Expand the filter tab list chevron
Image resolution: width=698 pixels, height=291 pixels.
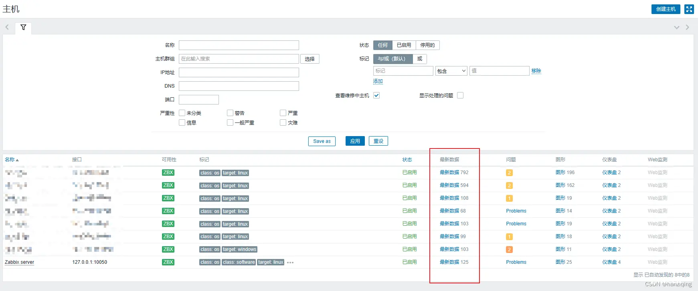pos(677,27)
